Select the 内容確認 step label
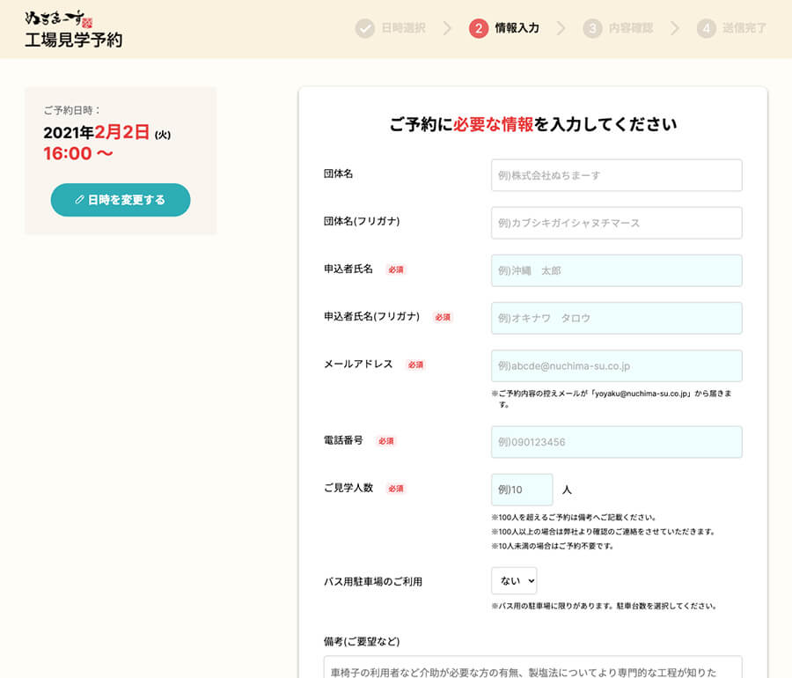 point(631,28)
